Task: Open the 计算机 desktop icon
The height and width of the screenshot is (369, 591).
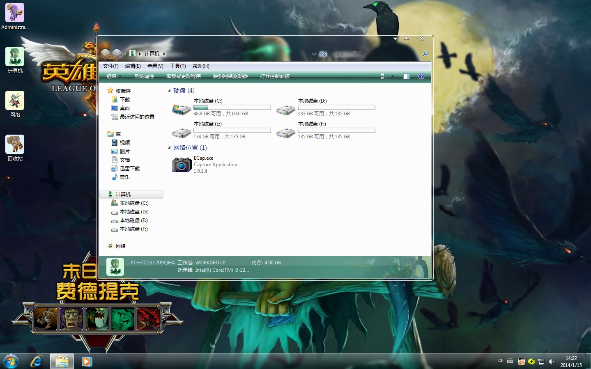Action: (15, 60)
